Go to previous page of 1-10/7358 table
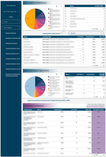106x157 pixels. click(x=101, y=29)
